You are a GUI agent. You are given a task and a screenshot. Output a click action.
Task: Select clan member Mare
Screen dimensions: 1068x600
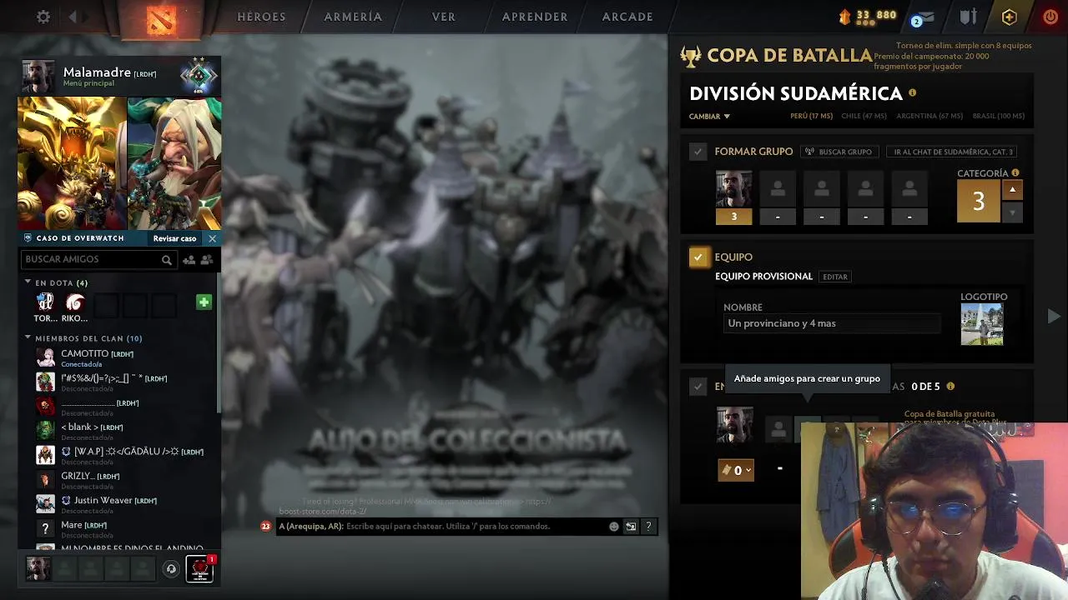click(118, 528)
